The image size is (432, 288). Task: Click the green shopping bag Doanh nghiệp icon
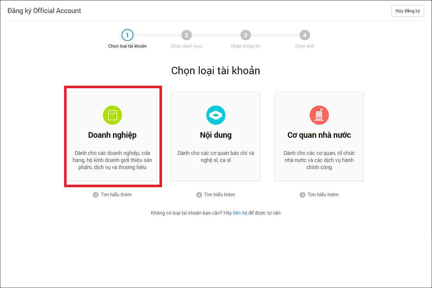(112, 115)
